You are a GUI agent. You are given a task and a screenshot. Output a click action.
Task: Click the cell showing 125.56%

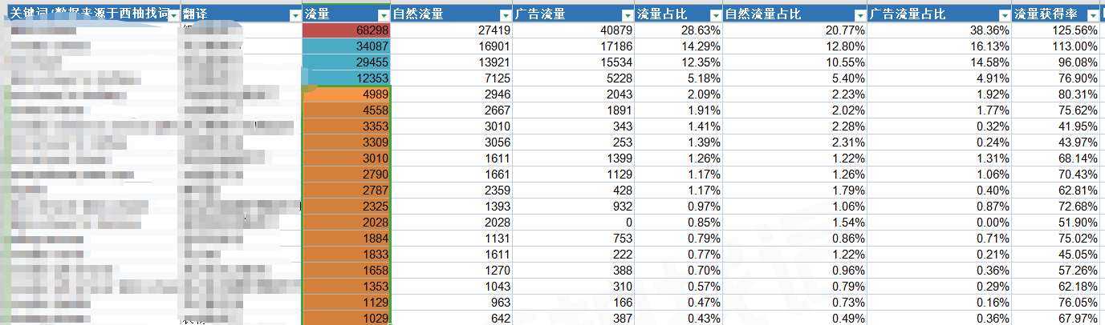pyautogui.click(x=1055, y=30)
